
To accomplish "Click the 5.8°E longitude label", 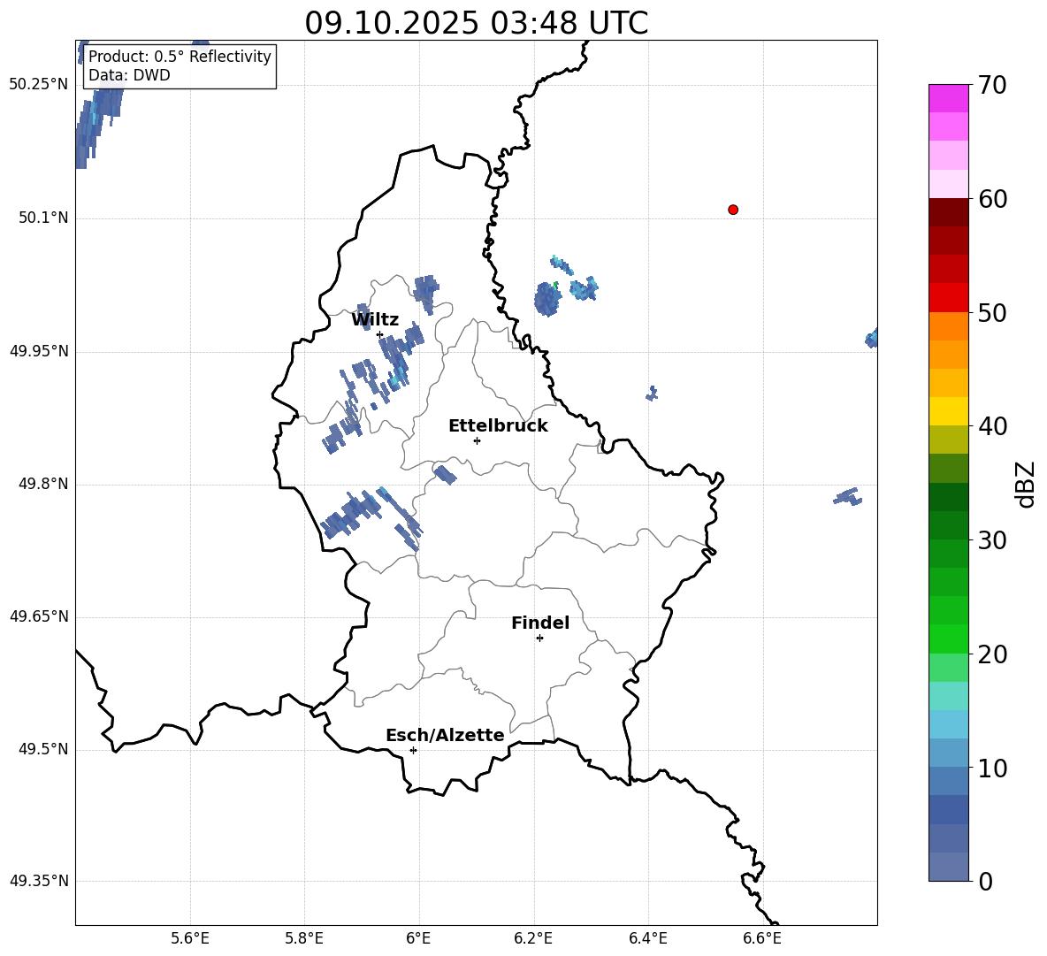I will tap(304, 938).
